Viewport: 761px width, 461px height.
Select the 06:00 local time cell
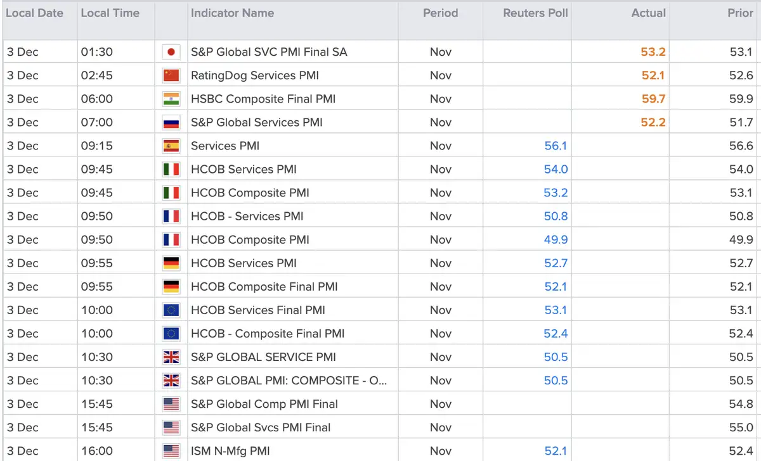(96, 99)
